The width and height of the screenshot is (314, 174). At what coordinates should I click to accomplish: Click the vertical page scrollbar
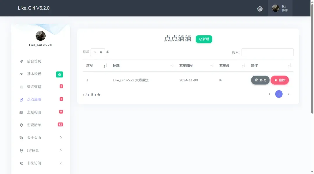pos(312,59)
